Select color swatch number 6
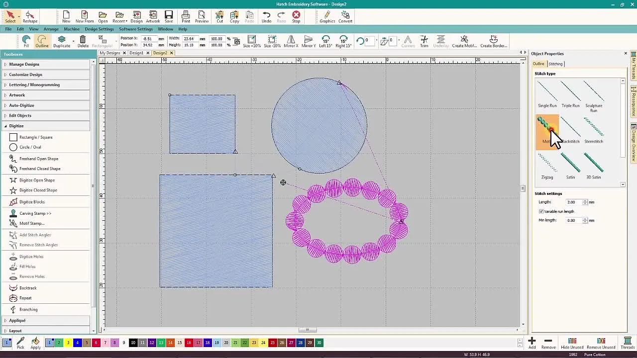This screenshot has height=358, width=637. pyautogui.click(x=96, y=343)
